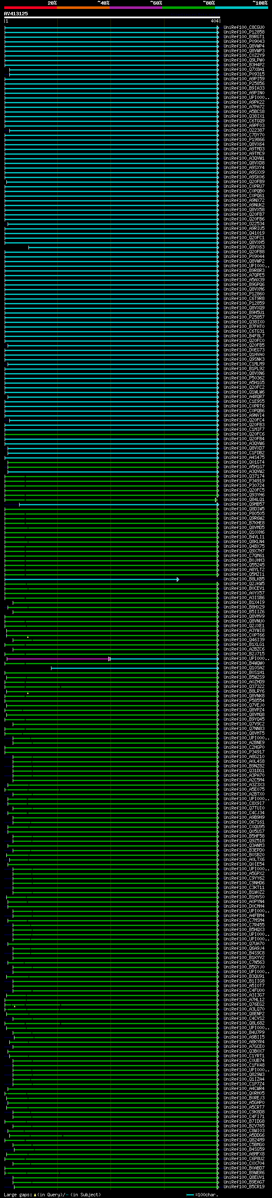
Task: Click the red 20% identity legend segment
Action: [31, 8]
